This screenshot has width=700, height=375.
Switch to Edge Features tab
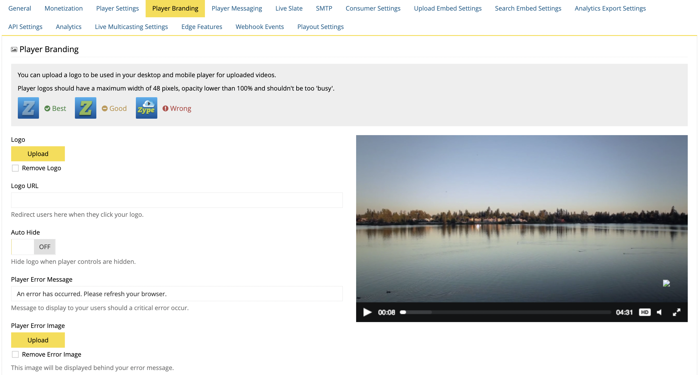pyautogui.click(x=202, y=27)
